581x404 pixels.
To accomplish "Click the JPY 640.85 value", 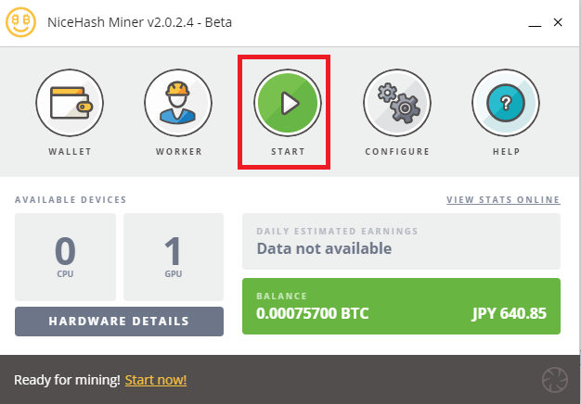I will [510, 314].
